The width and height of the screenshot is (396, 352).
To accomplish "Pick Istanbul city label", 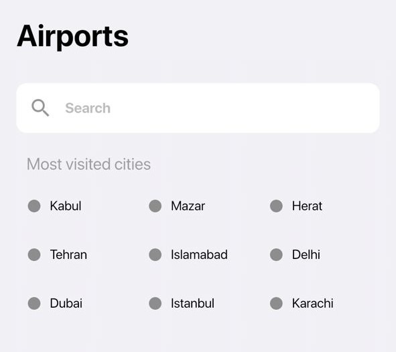I will pyautogui.click(x=193, y=303).
